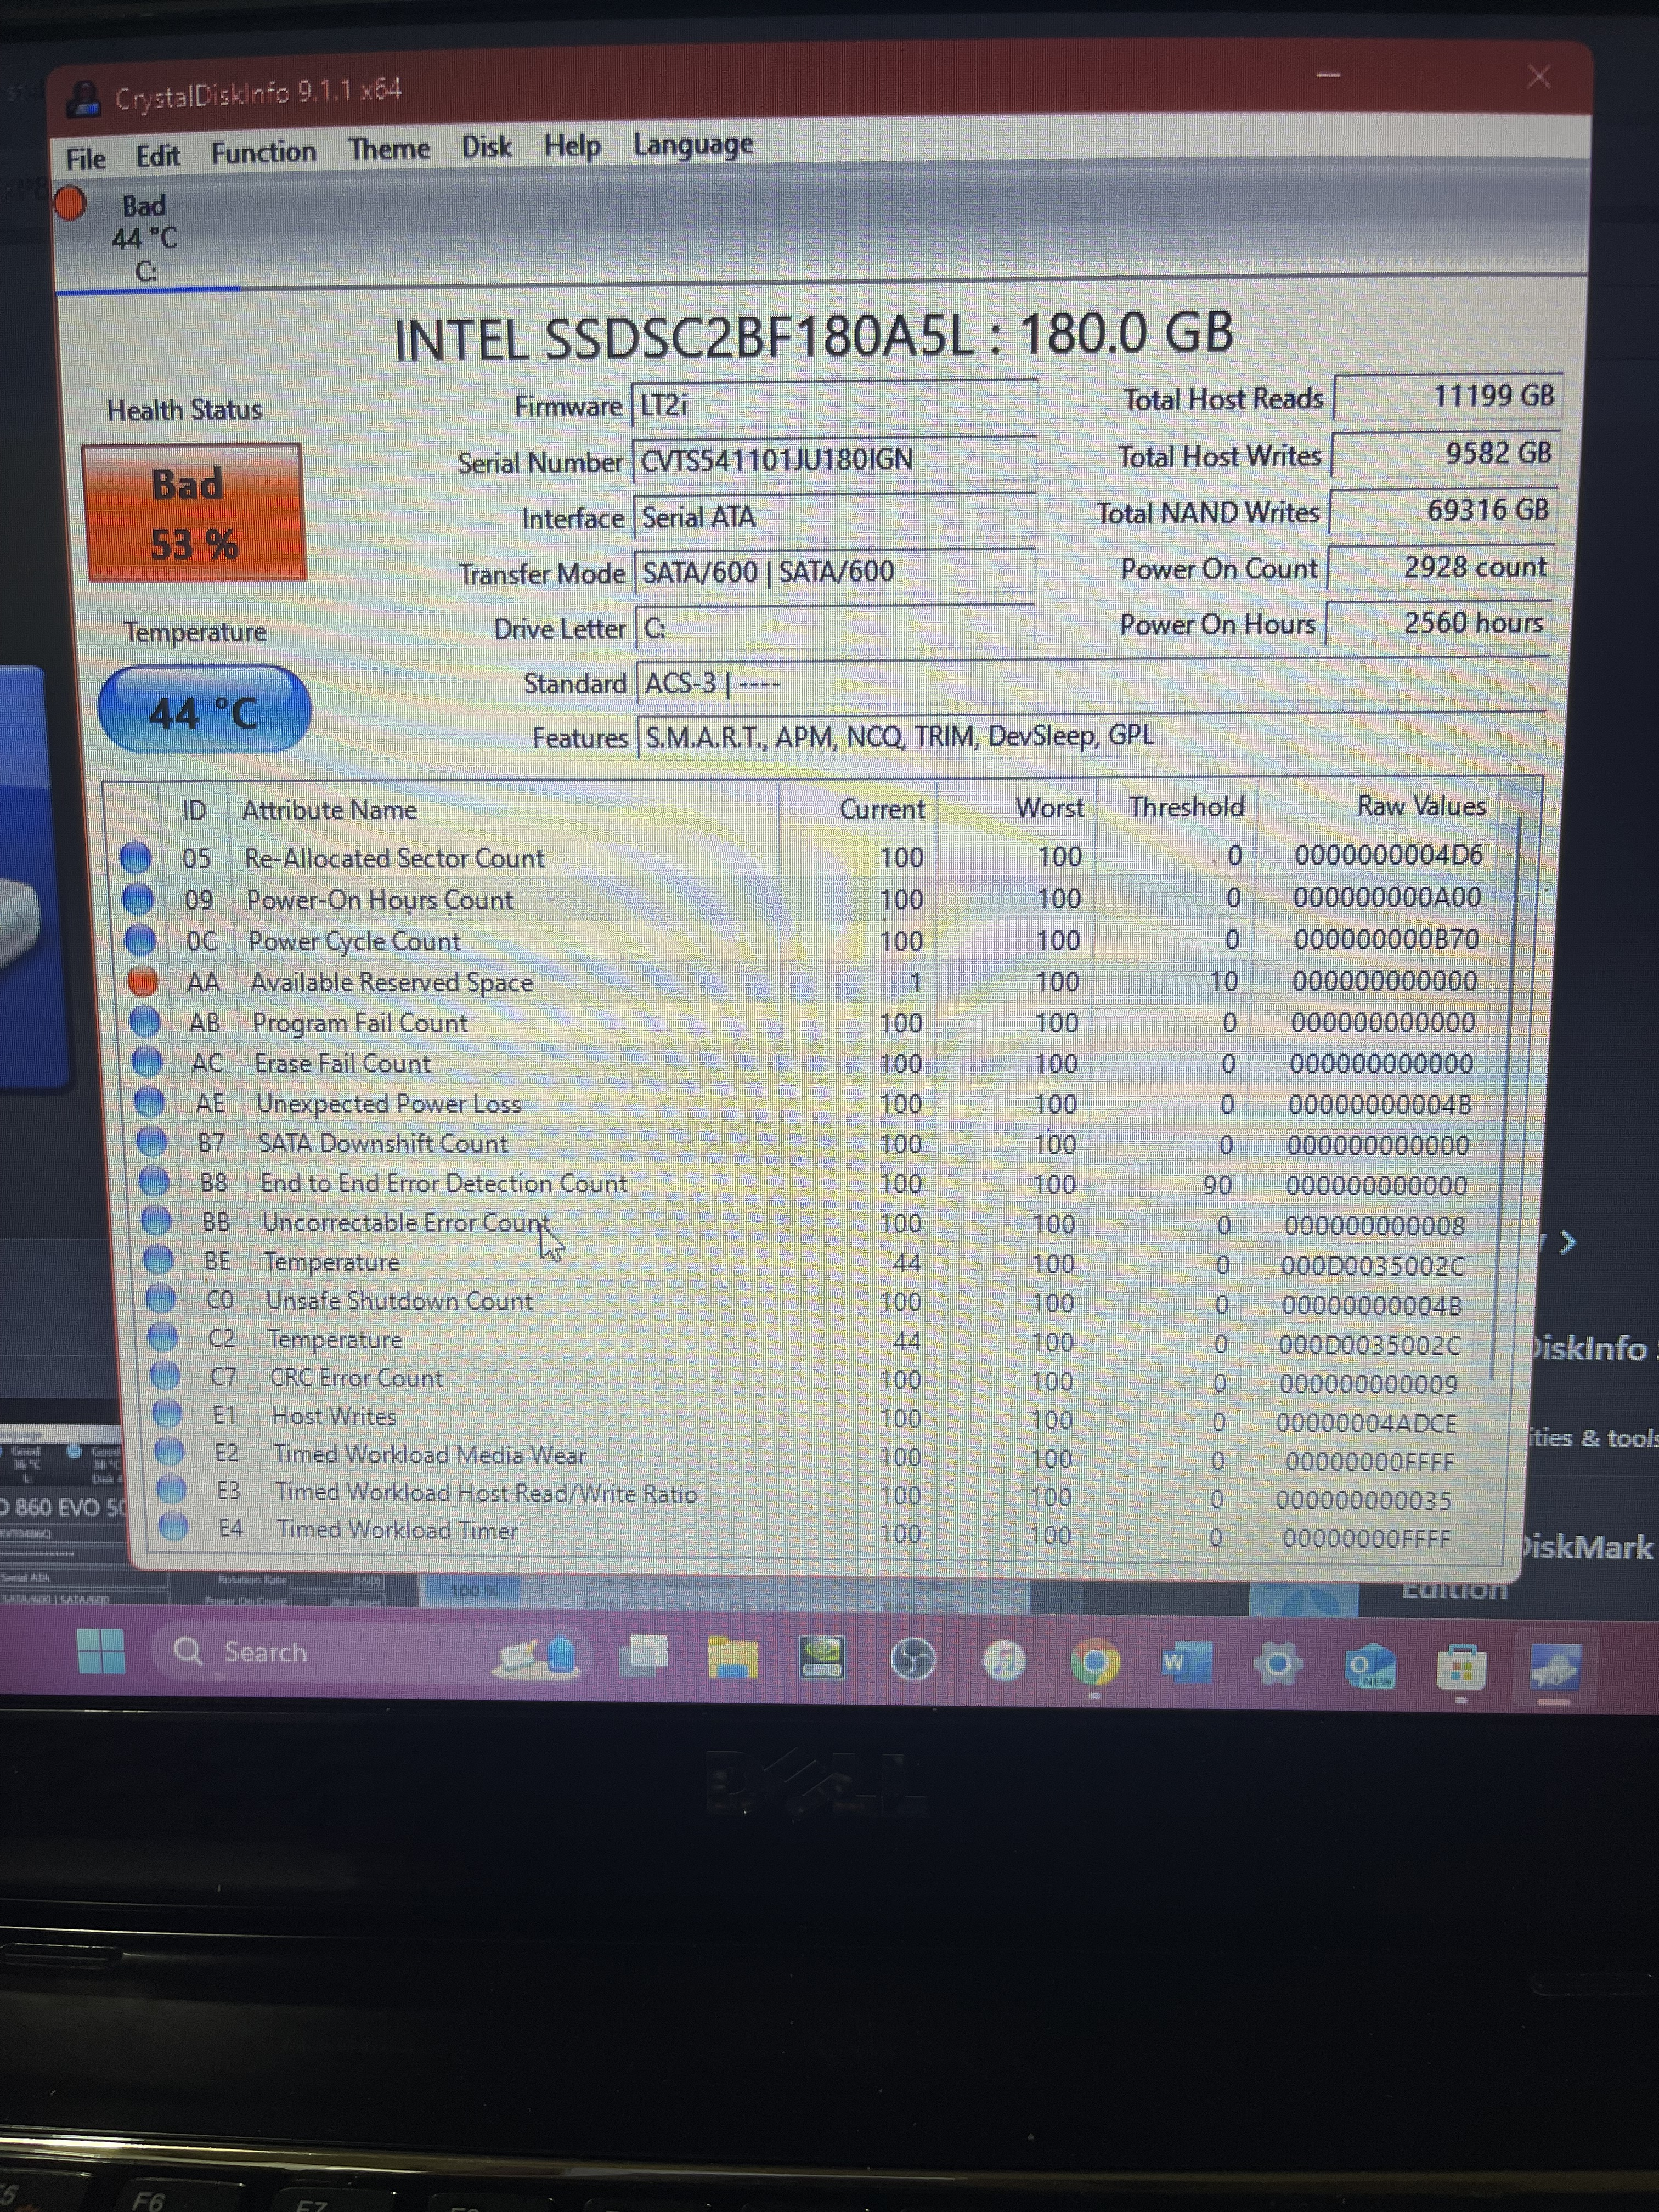Screen dimensions: 1659x2212
Task: Click blue status dot for Uncorrectable Error Count
Action: click(156, 1221)
